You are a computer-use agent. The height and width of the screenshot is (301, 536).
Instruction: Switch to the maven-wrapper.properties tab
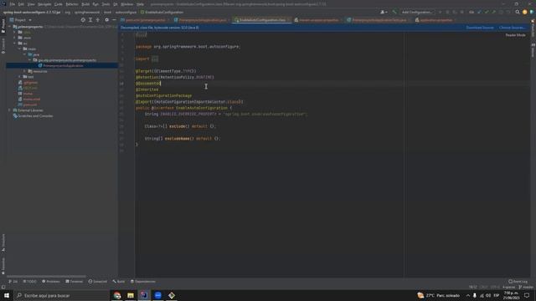[x=318, y=20]
